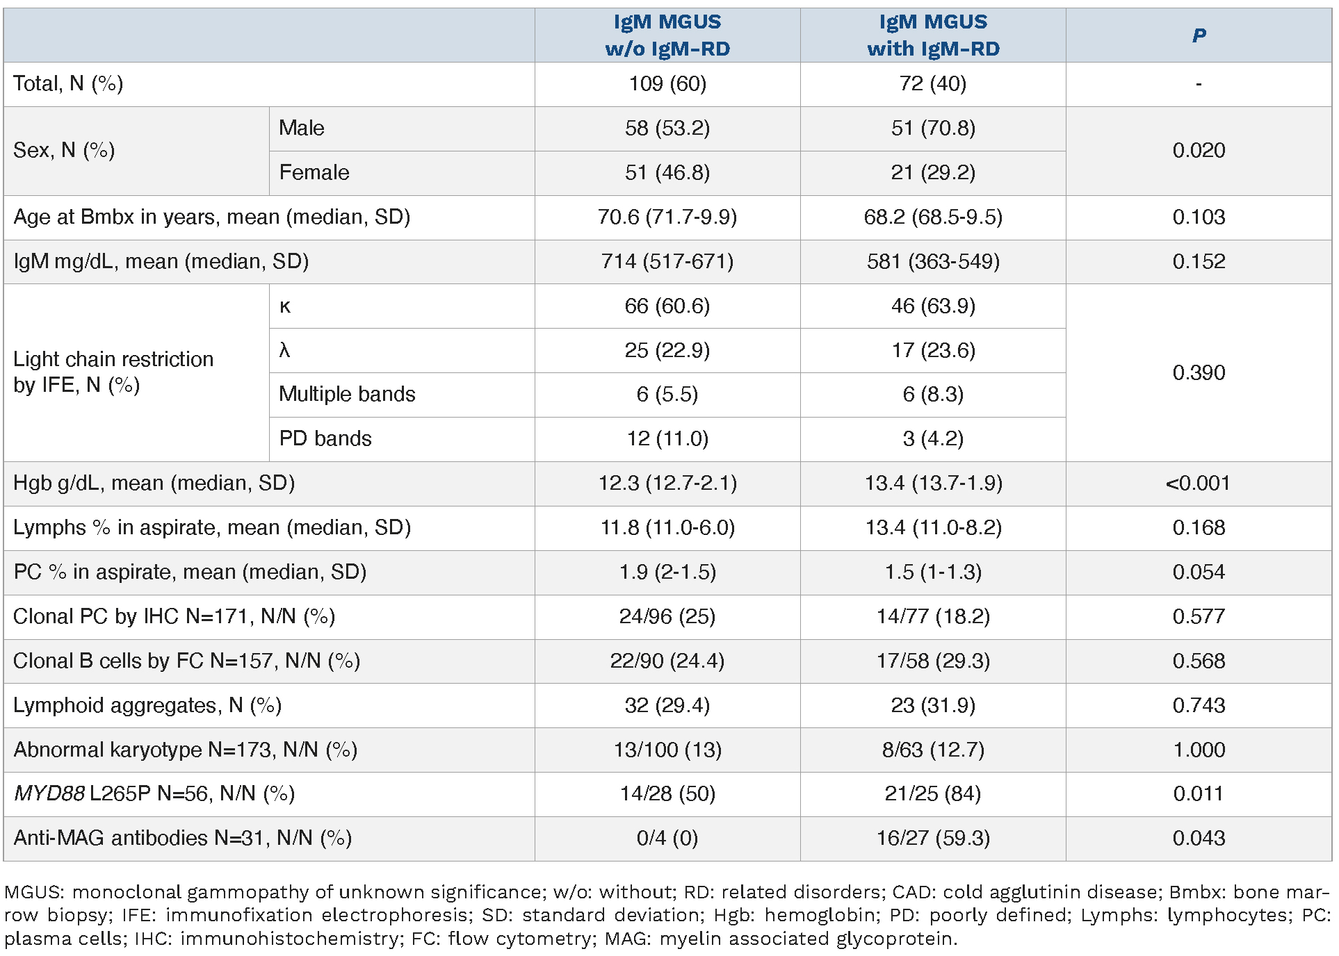Select the "PD bands" sub-row label

pos(325,438)
